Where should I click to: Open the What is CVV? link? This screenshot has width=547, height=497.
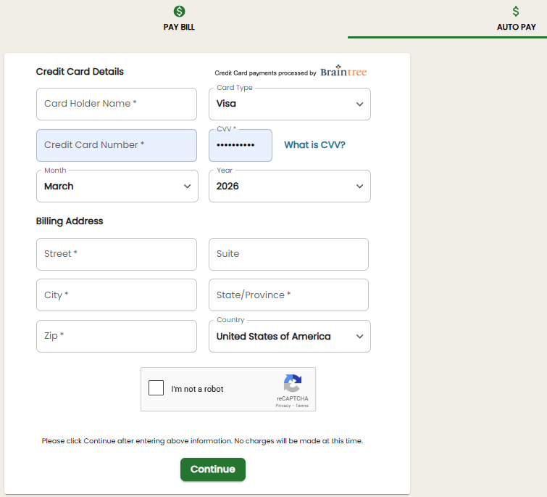click(314, 145)
